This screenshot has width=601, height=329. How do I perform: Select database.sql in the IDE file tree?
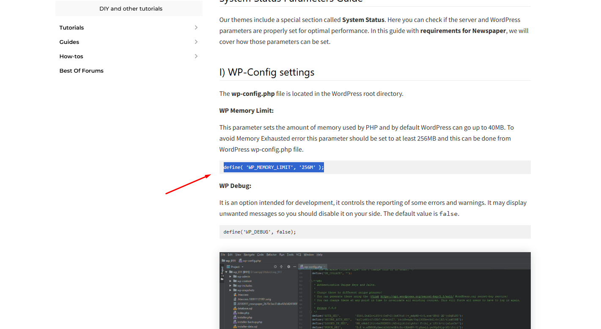243,308
